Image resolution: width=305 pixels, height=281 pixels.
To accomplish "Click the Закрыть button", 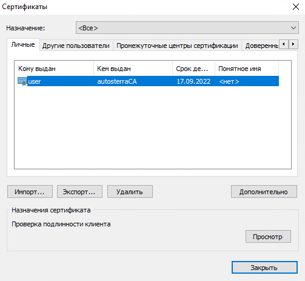I will (x=264, y=268).
